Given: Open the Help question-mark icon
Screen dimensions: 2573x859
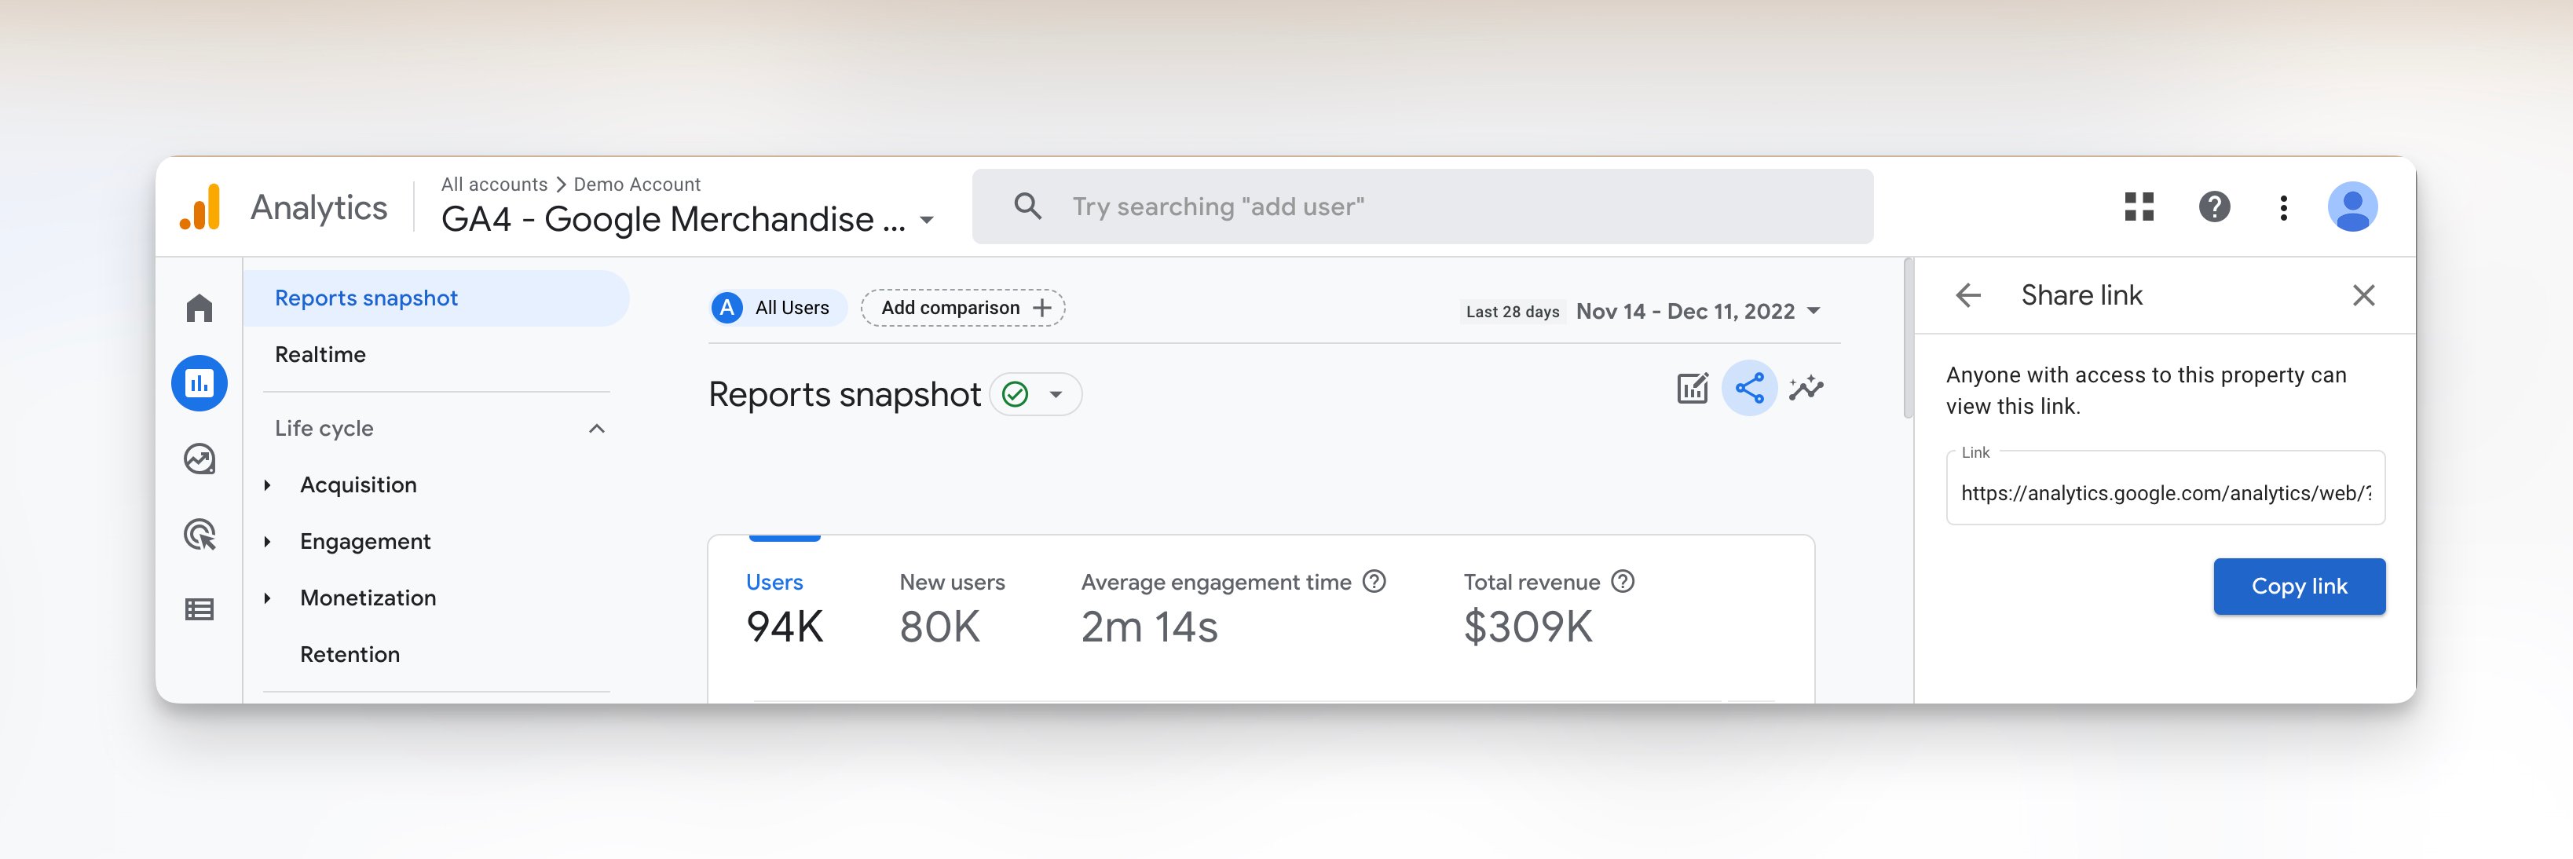Looking at the screenshot, I should (2214, 207).
